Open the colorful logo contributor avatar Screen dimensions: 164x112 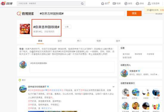156,106
